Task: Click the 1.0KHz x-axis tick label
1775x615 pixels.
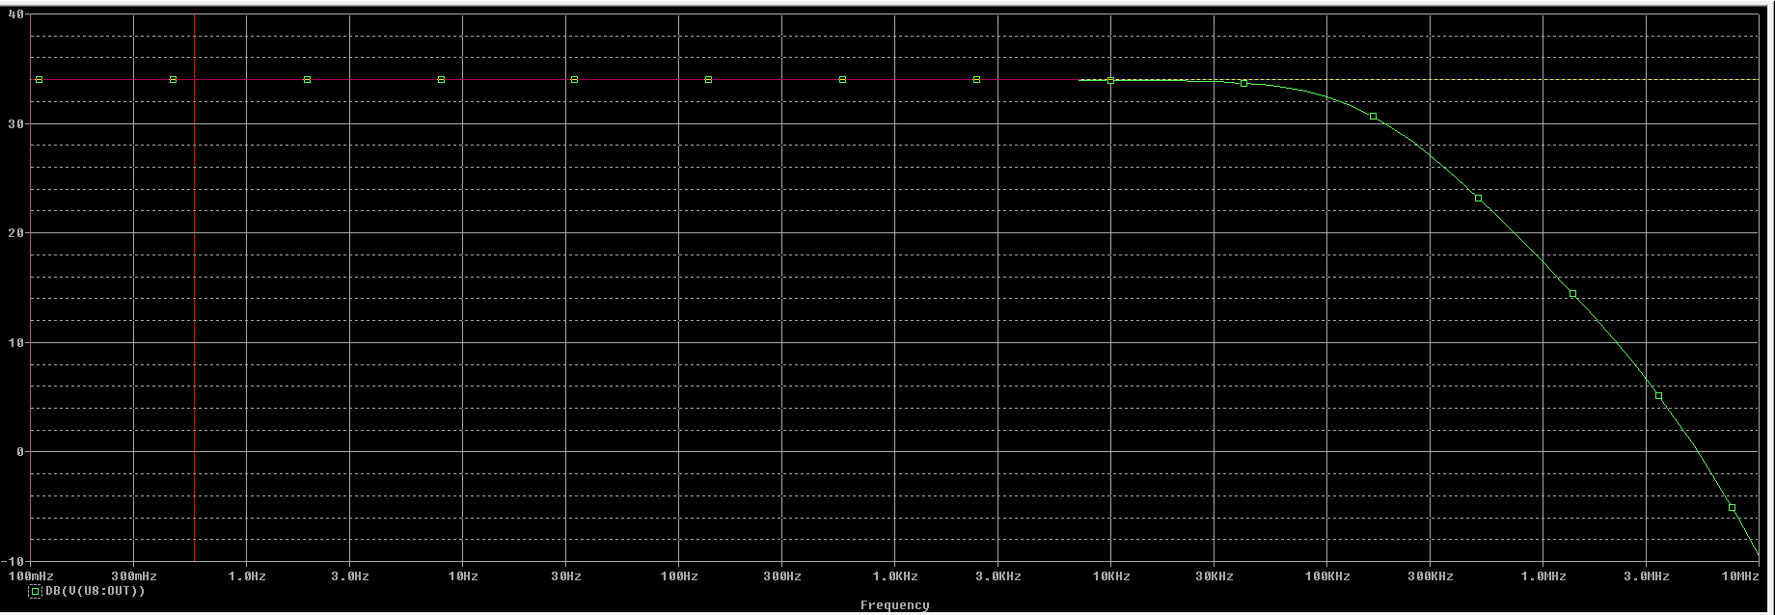Action: tap(894, 576)
